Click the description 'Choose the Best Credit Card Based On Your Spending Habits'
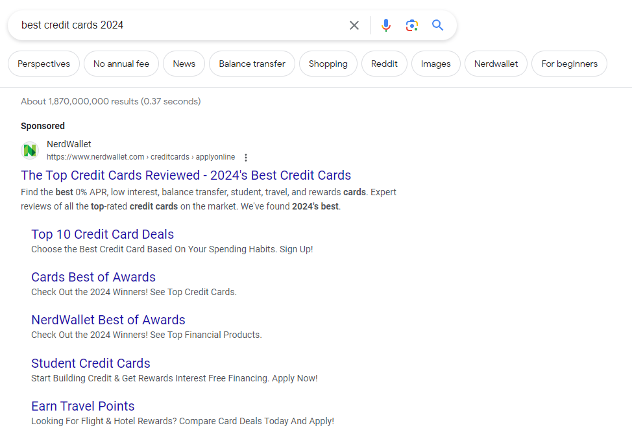Screen dimensions: 632x443 point(172,249)
